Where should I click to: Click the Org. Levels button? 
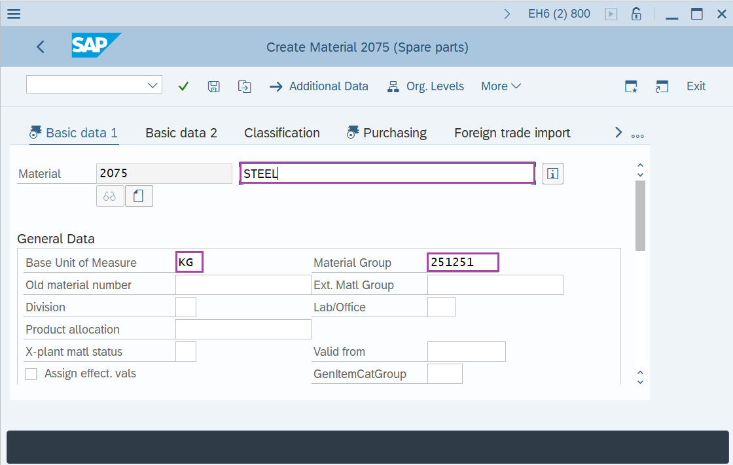pos(425,86)
